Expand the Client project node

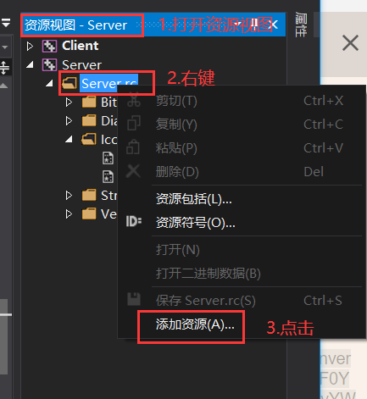pos(30,46)
